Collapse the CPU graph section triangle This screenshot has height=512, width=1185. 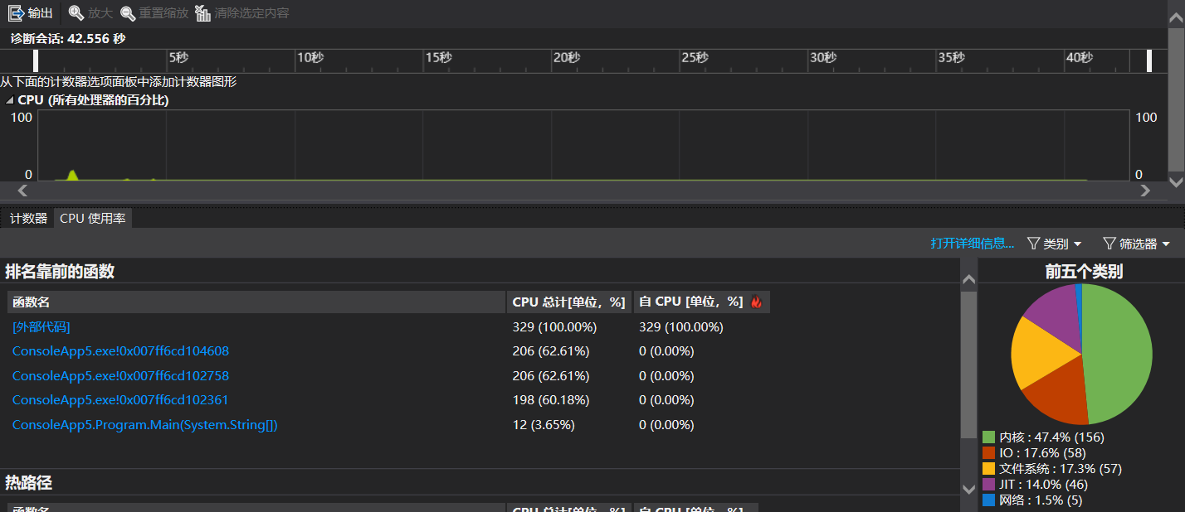[x=9, y=100]
